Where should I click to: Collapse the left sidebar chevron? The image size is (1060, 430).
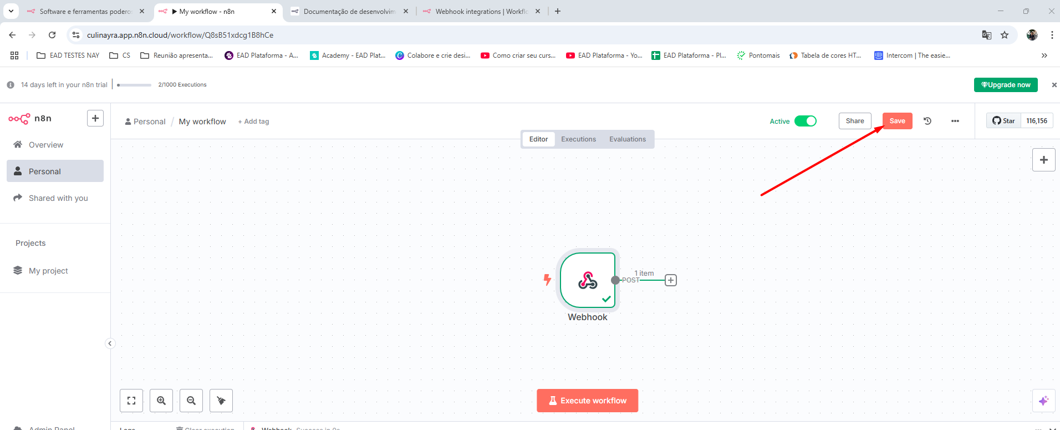(x=110, y=343)
